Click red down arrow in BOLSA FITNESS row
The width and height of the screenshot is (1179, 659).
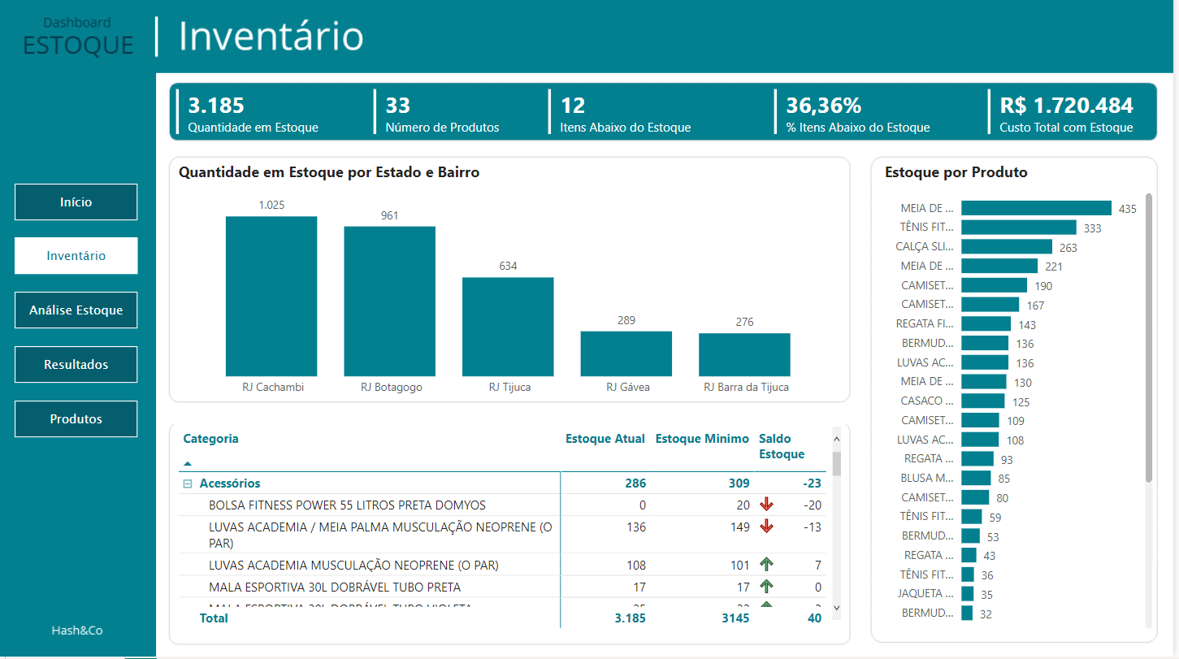tap(766, 505)
